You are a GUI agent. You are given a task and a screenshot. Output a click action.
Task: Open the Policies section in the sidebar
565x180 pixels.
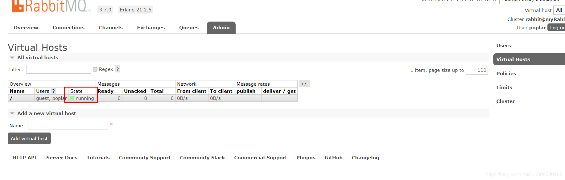[506, 73]
